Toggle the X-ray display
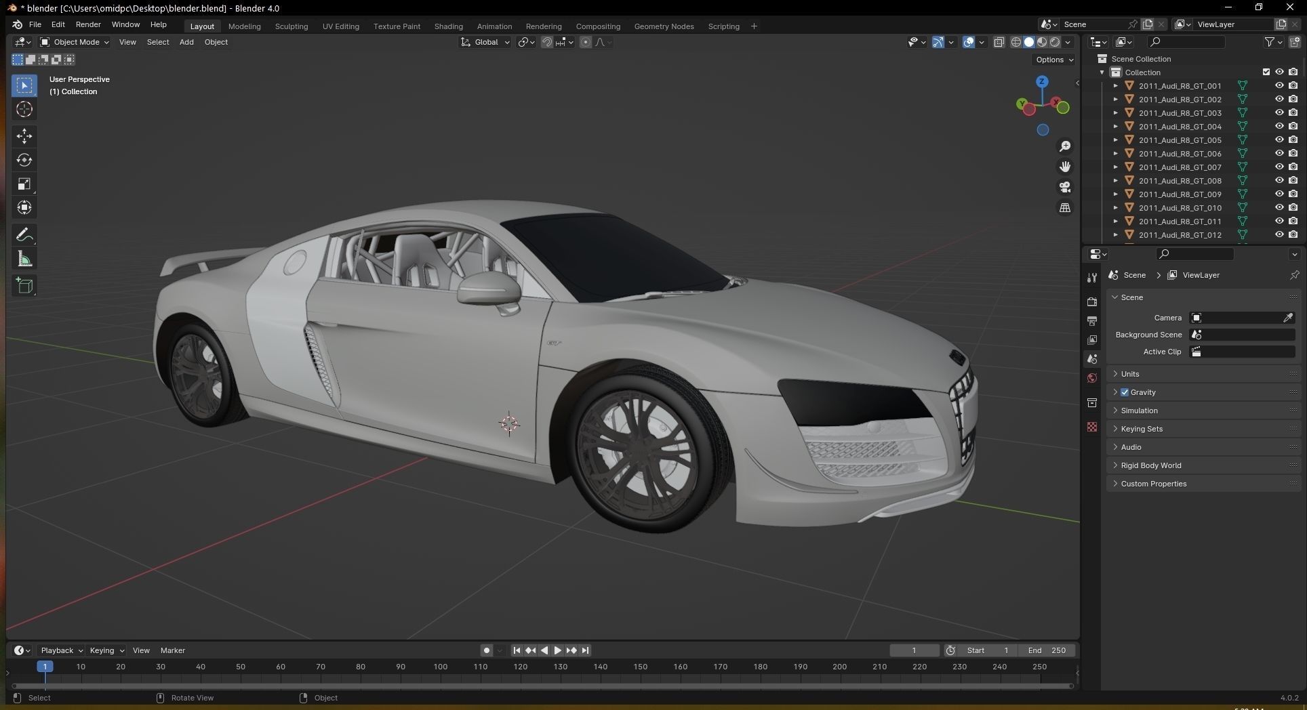The height and width of the screenshot is (710, 1307). 999,42
